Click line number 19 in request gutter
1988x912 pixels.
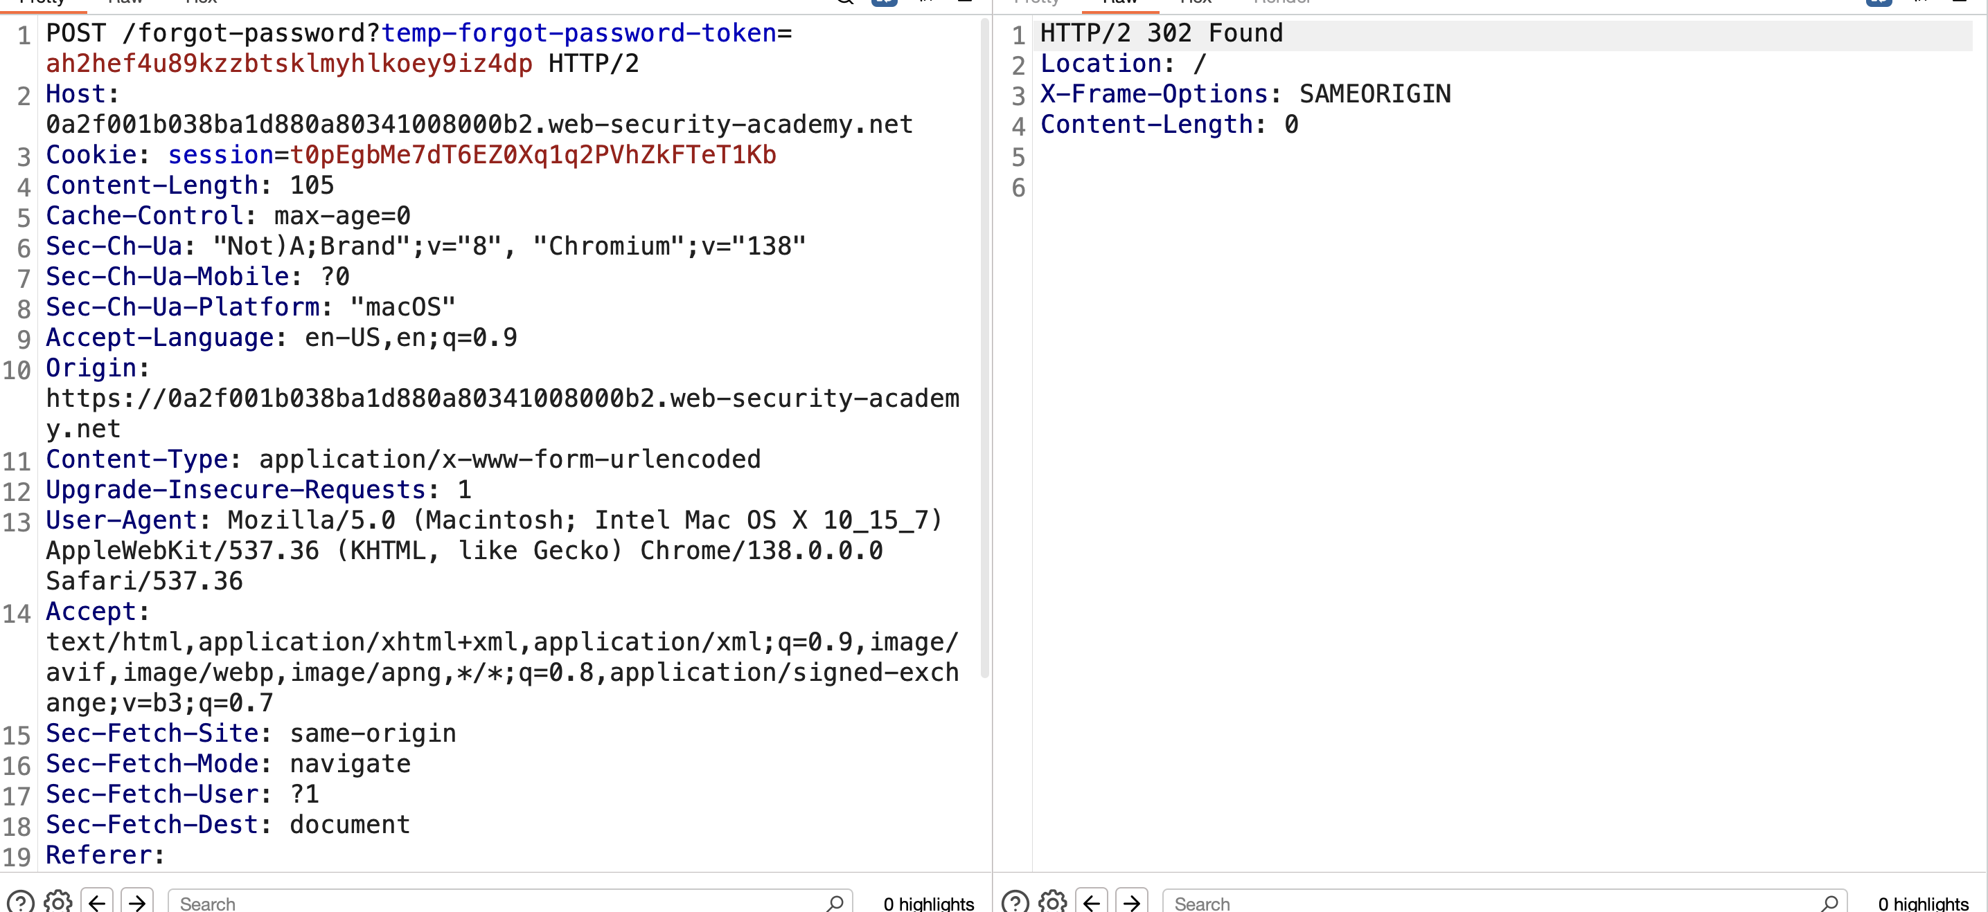pyautogui.click(x=16, y=857)
